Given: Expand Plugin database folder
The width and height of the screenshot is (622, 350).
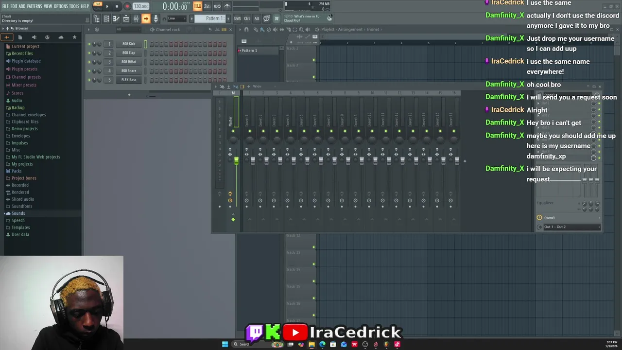Looking at the screenshot, I should pyautogui.click(x=26, y=61).
